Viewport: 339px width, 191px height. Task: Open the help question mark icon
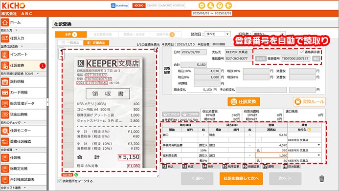click(220, 5)
